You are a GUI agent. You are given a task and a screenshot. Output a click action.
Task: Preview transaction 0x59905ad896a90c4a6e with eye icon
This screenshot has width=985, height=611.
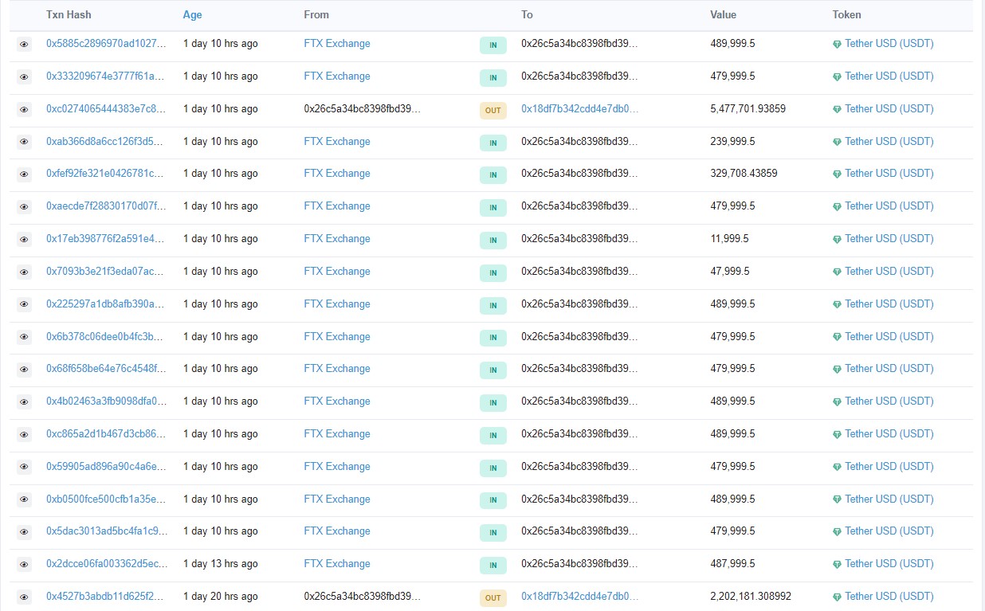click(24, 468)
